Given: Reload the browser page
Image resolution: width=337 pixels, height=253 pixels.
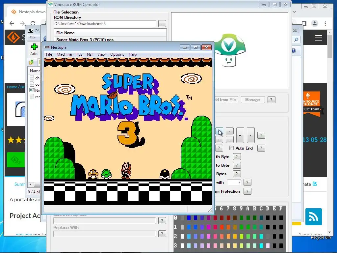Looking at the screenshot, I should pos(33,23).
